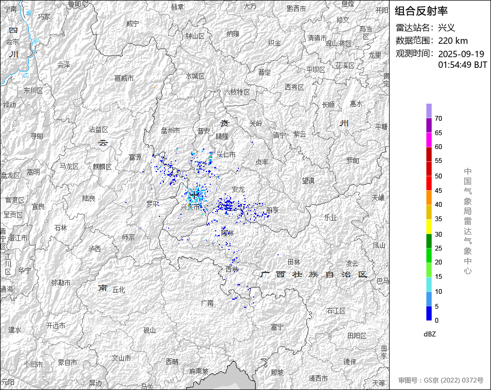Click the 富宁 map label
Image resolution: width=491 pixels, height=390 pixels.
click(x=277, y=327)
